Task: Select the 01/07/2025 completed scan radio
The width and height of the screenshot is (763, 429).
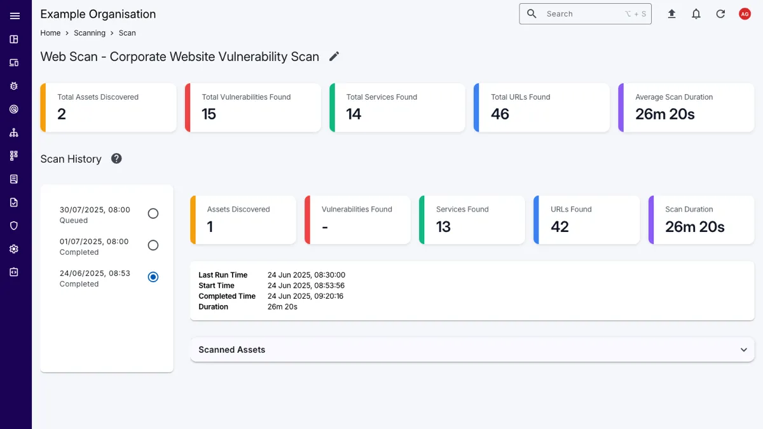Action: (x=153, y=245)
